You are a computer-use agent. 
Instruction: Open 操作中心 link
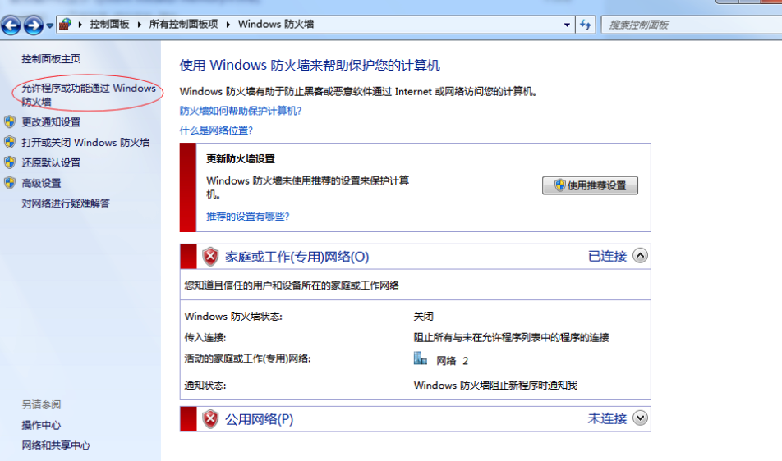pos(41,425)
